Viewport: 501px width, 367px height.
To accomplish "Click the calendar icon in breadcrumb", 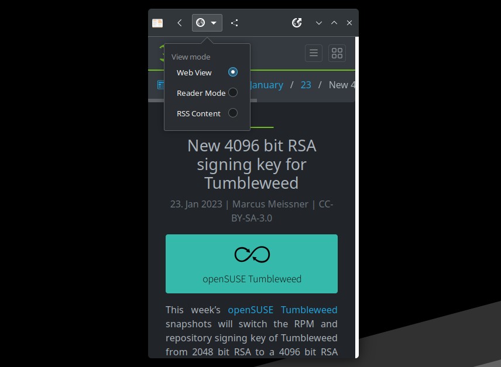I will point(161,85).
